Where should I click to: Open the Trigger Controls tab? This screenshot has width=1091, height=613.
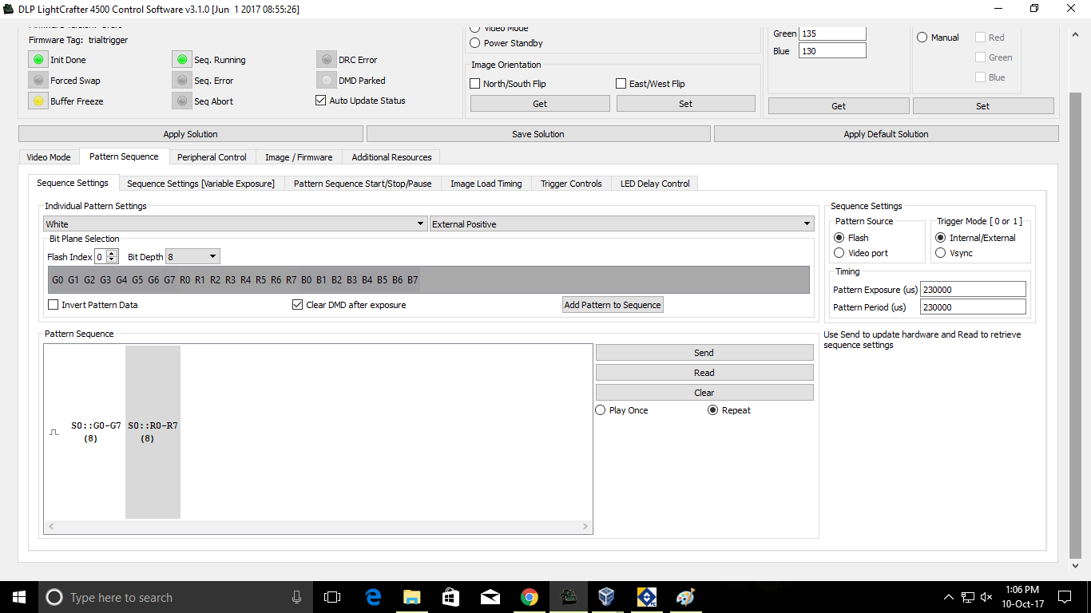click(571, 184)
